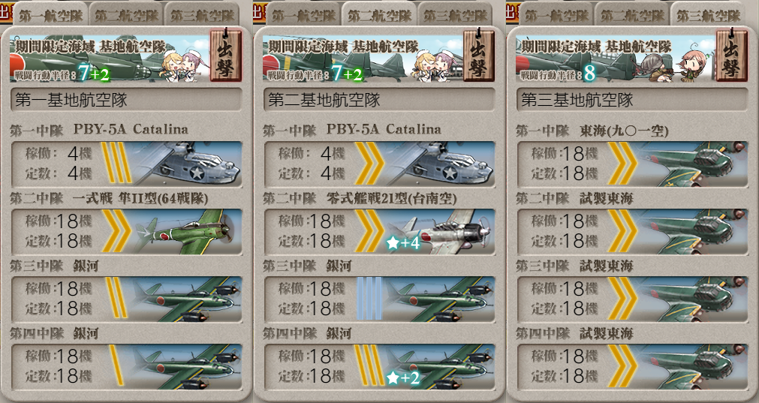Select the PBY-5A Catalina plane in second air base
The height and width of the screenshot is (403, 759).
[439, 163]
